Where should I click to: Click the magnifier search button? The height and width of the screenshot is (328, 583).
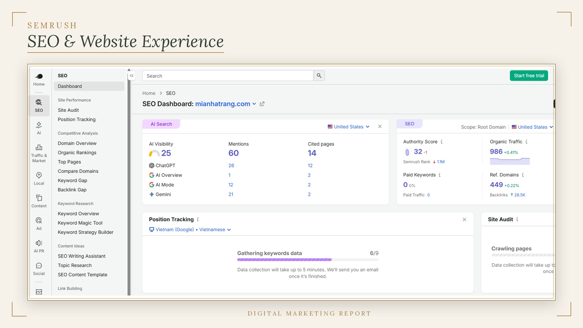[x=319, y=76]
